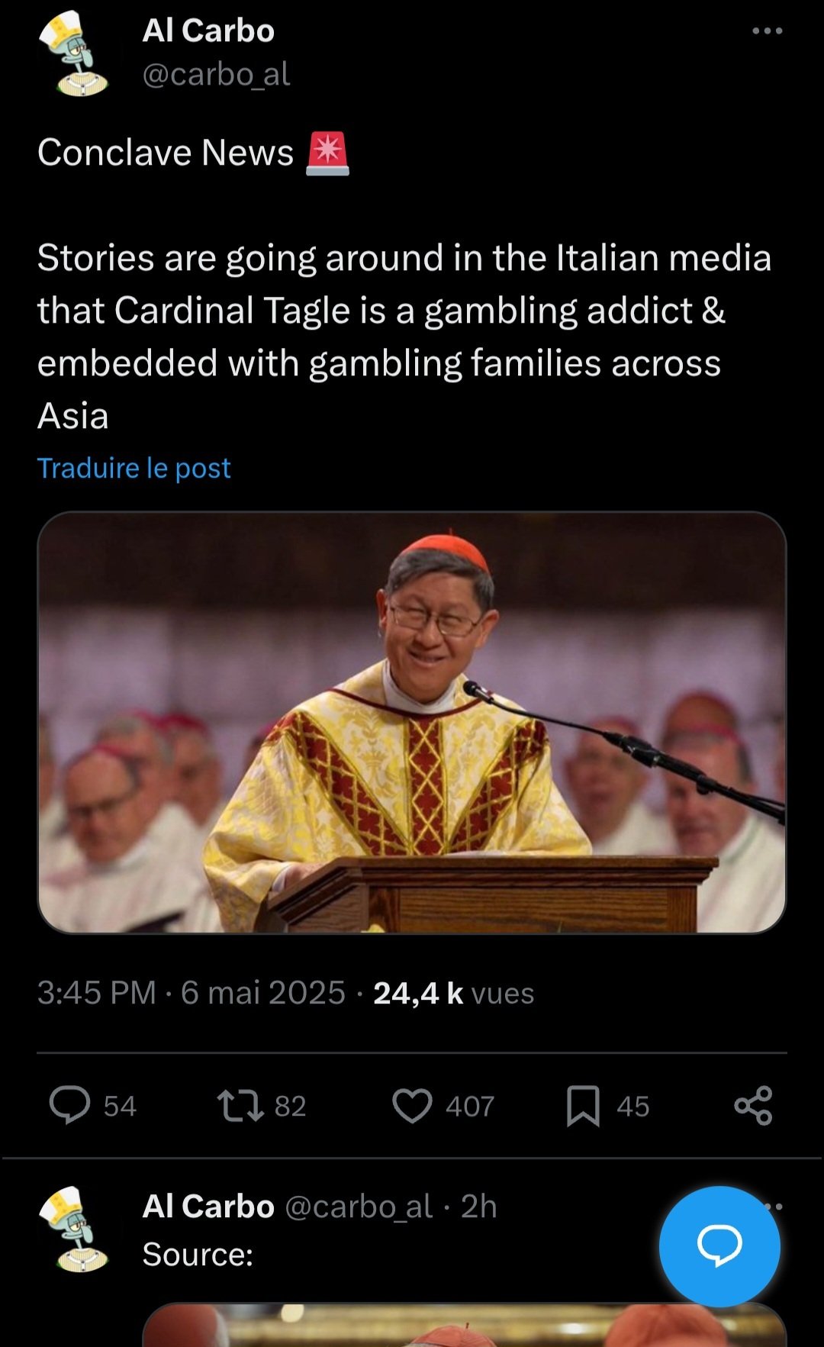Open the Source: reply text
The height and width of the screenshot is (1347, 824).
pyautogui.click(x=198, y=1255)
